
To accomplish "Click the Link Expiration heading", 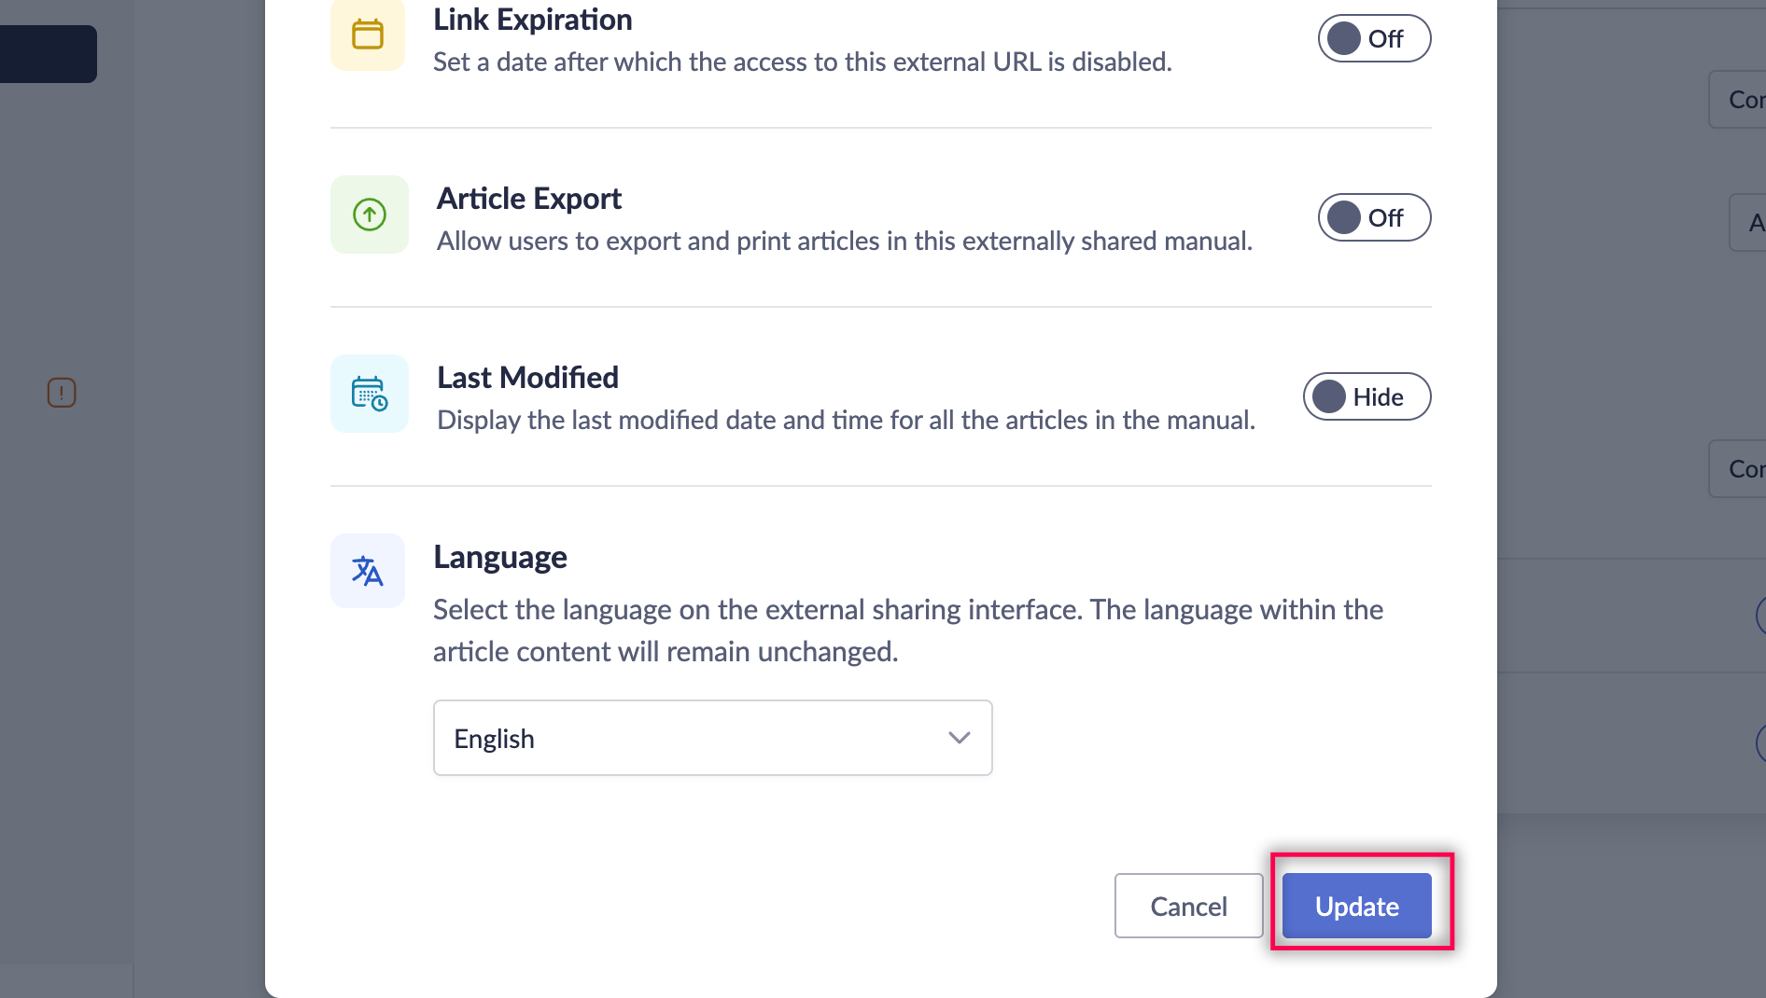I will click(x=532, y=20).
